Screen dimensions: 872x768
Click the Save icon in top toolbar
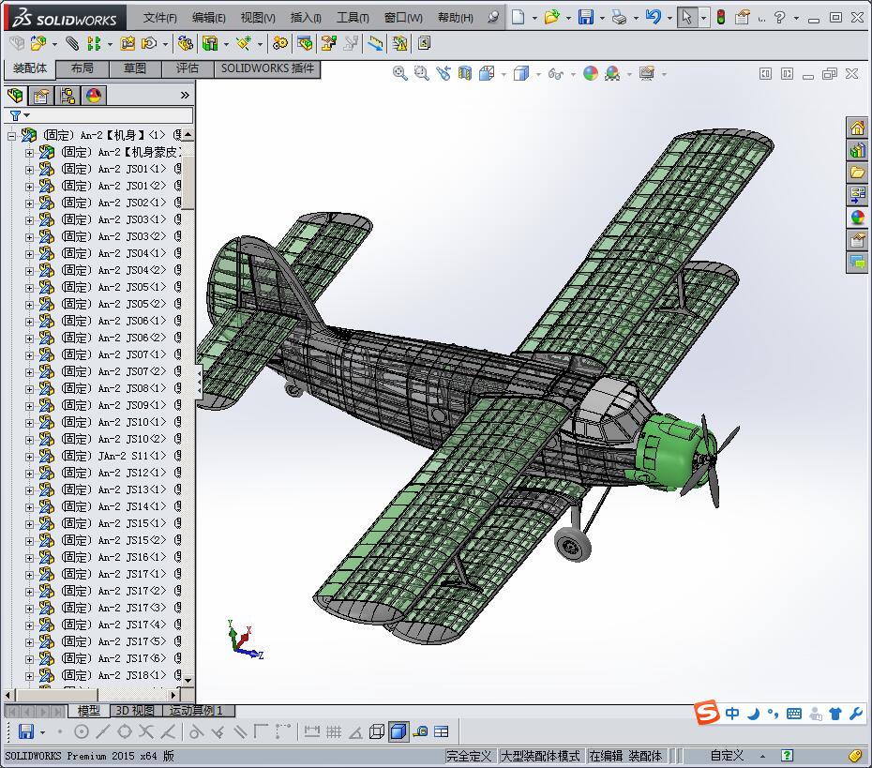(x=585, y=17)
